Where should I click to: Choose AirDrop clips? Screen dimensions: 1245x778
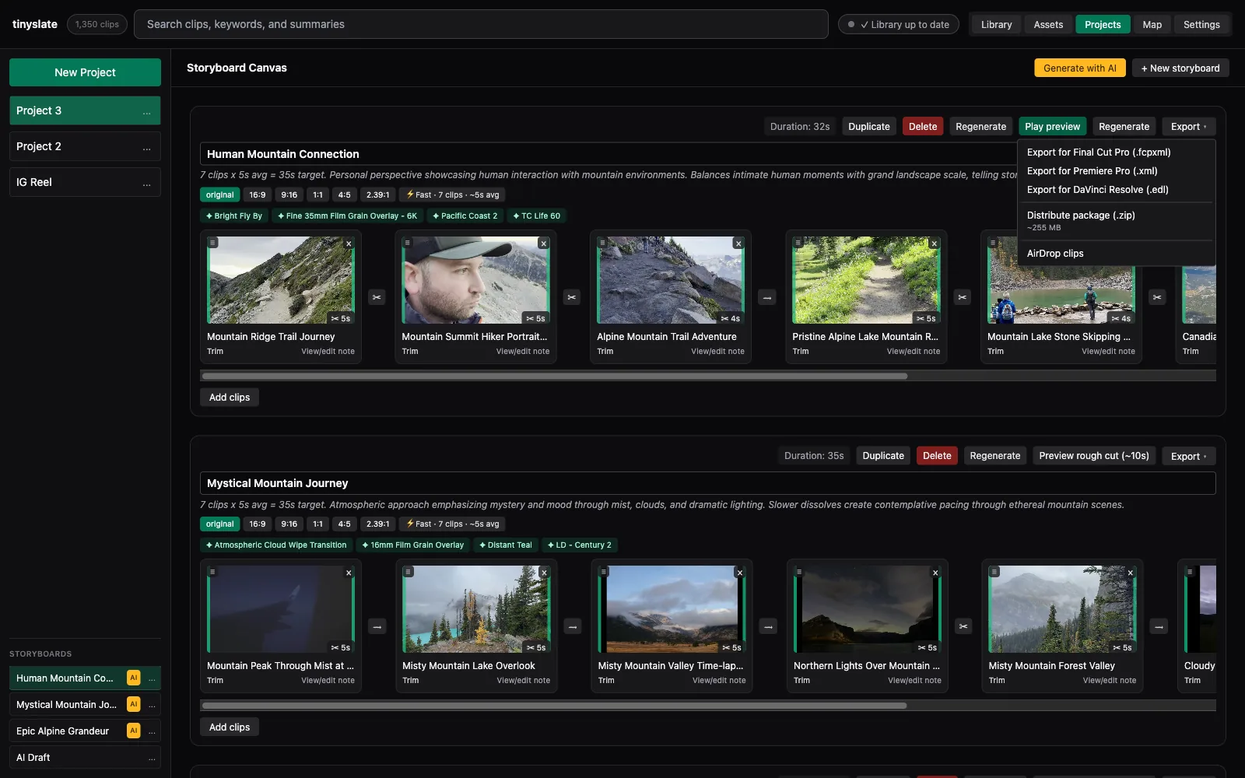pos(1117,254)
